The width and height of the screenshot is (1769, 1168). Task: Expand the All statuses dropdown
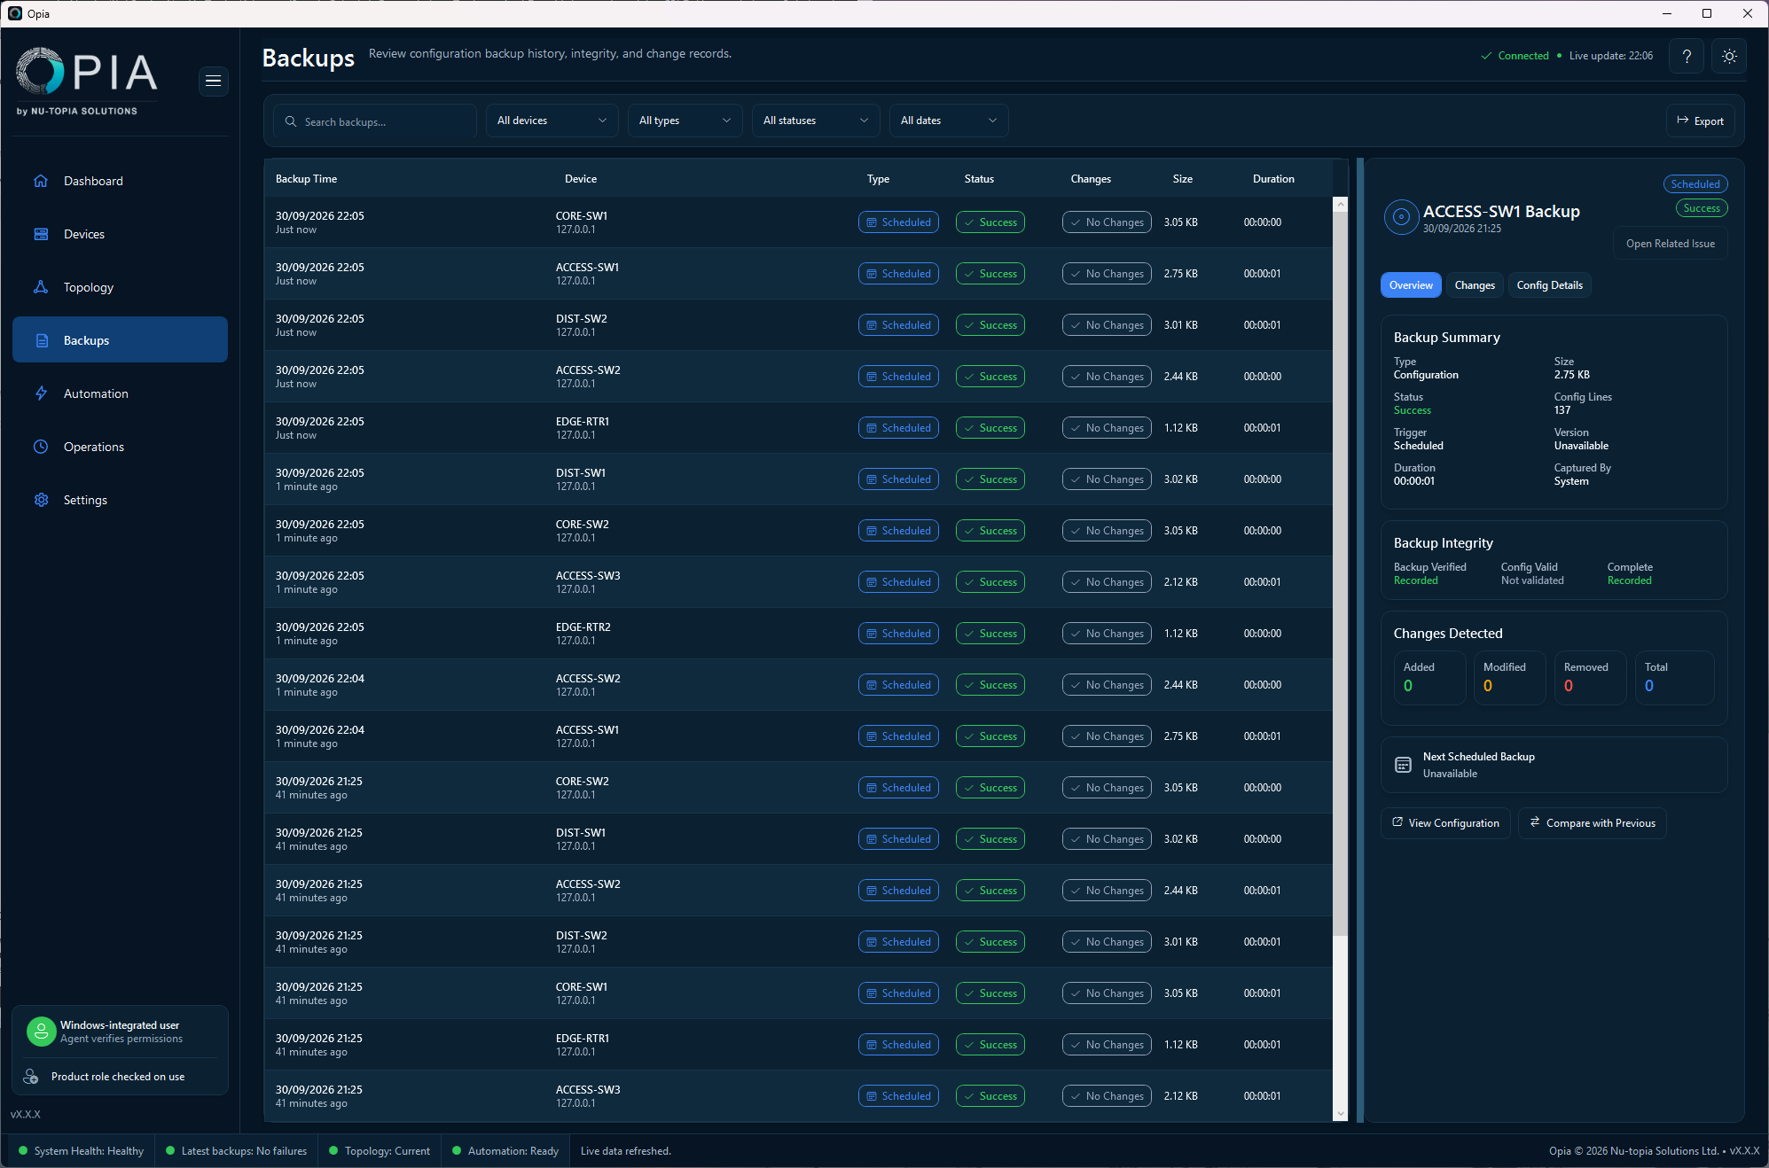tap(816, 121)
